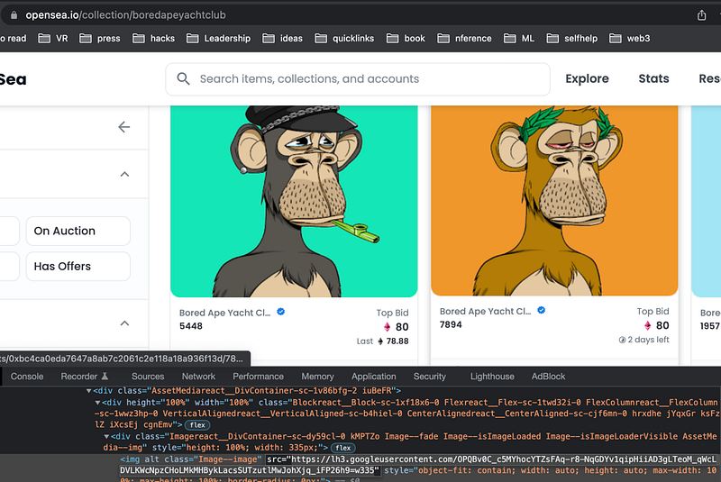Toggle the Has Offers filter
Screen dimensions: 721x482
coord(78,266)
